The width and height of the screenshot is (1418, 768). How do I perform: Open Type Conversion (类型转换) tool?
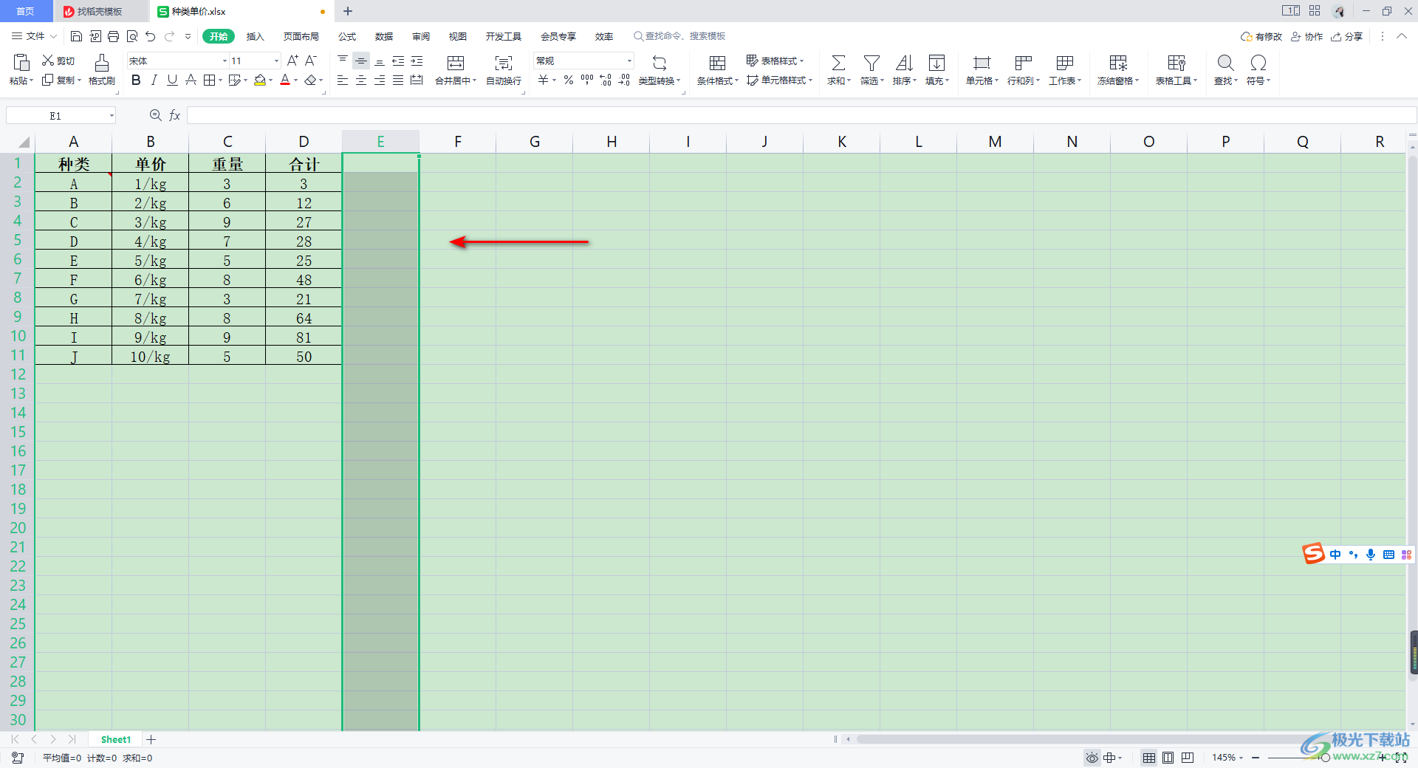[x=660, y=69]
